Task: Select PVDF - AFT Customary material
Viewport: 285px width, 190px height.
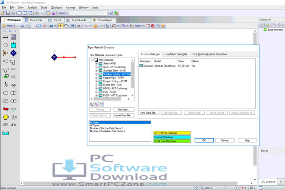Action: click(x=115, y=95)
